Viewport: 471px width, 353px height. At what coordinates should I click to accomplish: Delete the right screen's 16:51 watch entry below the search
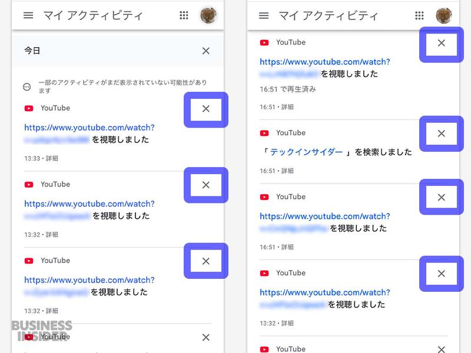tap(441, 197)
